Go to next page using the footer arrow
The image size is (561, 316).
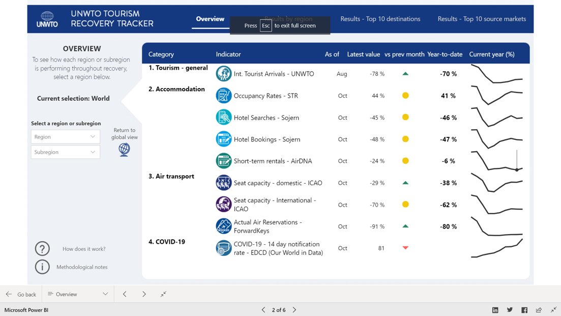coord(294,309)
